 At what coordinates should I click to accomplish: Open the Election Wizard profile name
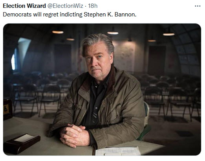tap(24, 6)
